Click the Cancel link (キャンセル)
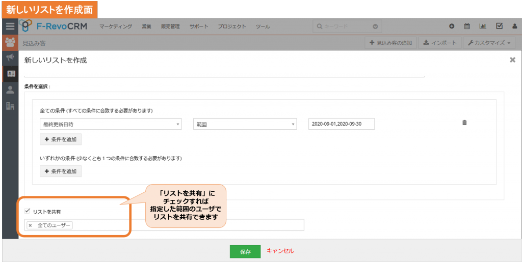This screenshot has width=522, height=262. 280,251
